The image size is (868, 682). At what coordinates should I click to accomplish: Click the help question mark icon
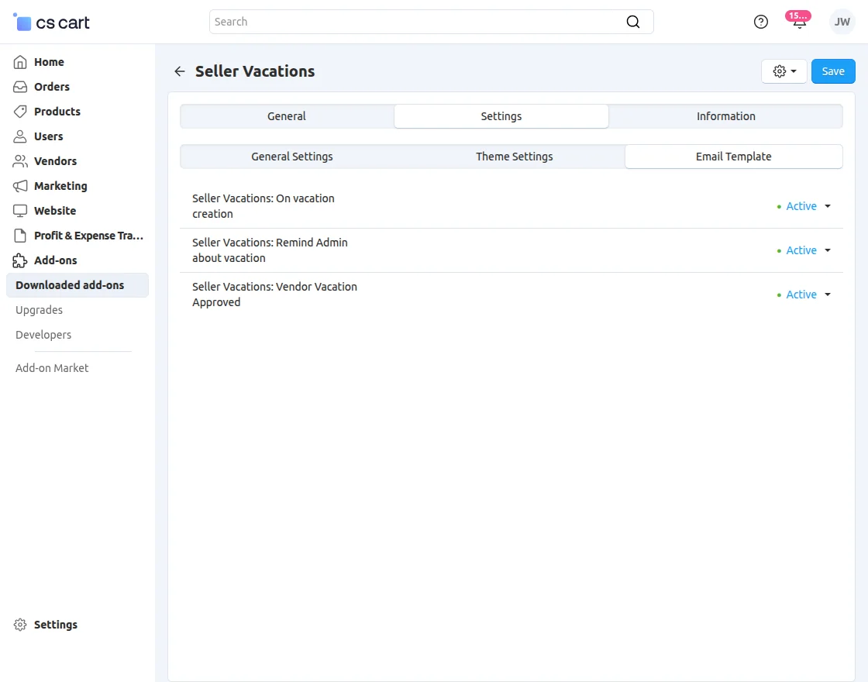click(760, 22)
